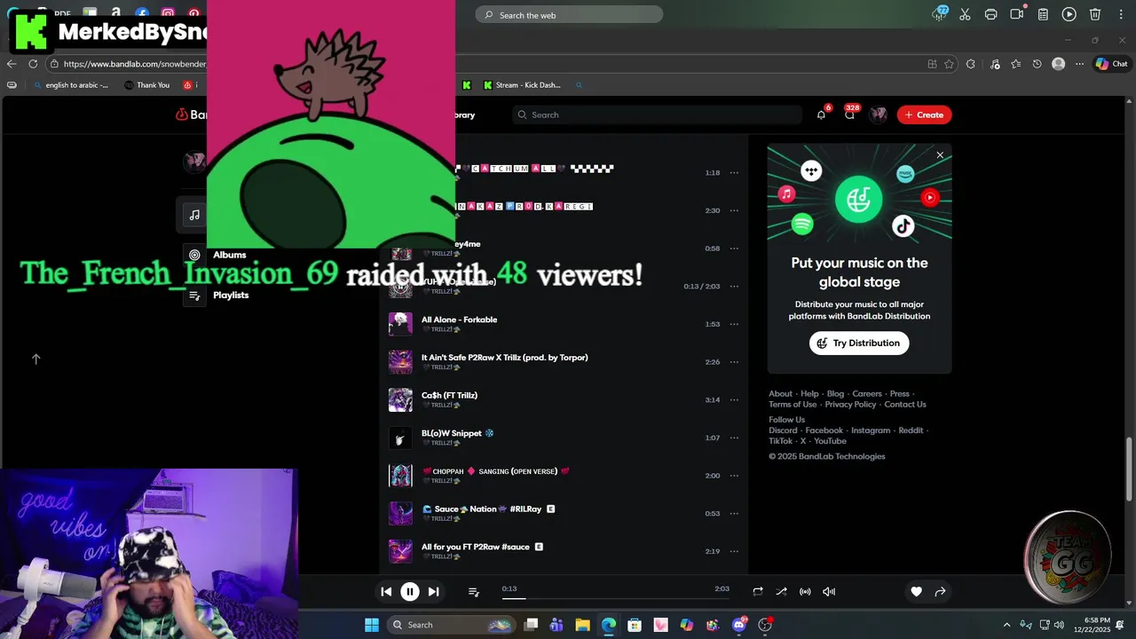
Task: Select the music note Tracks sidebar item
Action: [194, 215]
